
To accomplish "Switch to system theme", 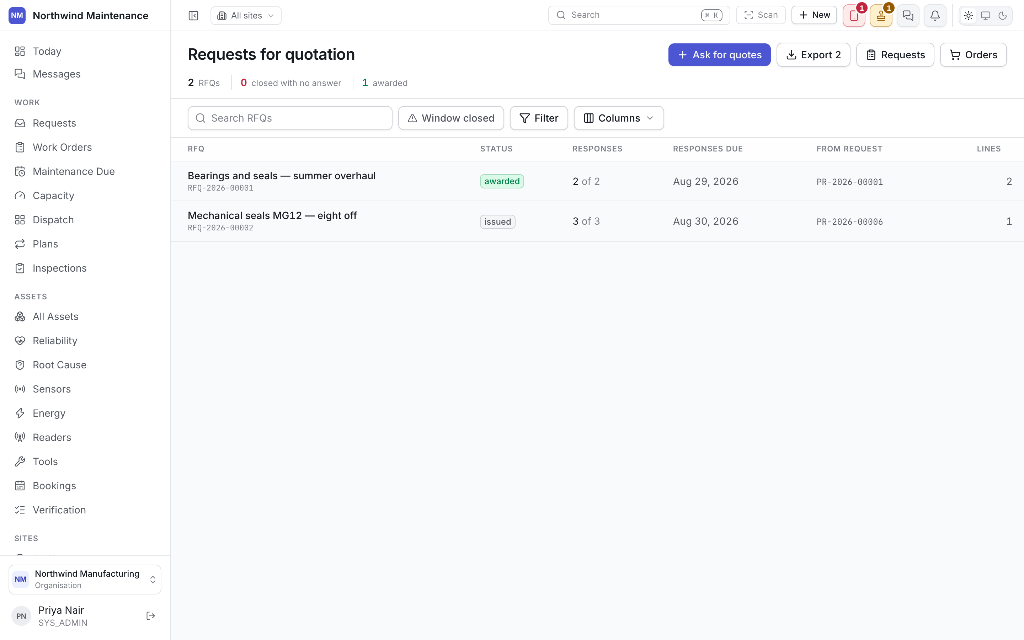I will tap(986, 16).
